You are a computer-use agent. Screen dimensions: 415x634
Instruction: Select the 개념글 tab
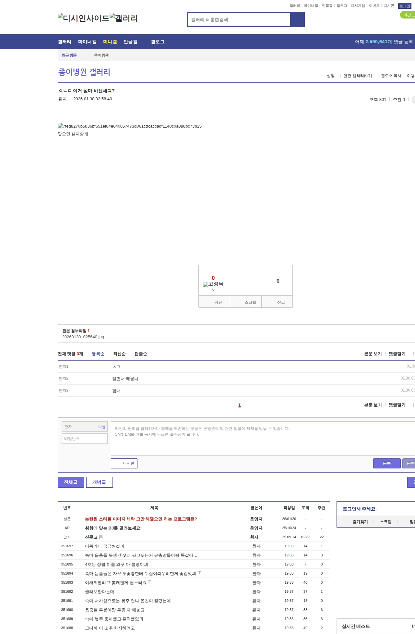[x=99, y=482]
